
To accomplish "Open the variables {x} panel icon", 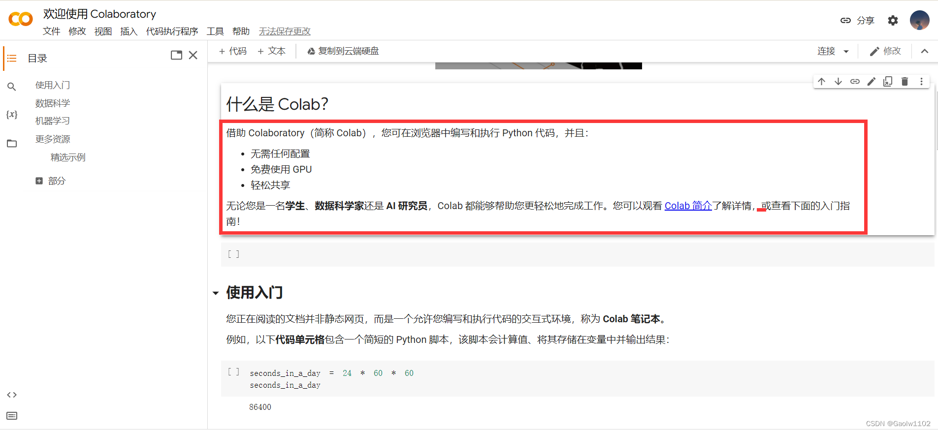I will [x=12, y=115].
